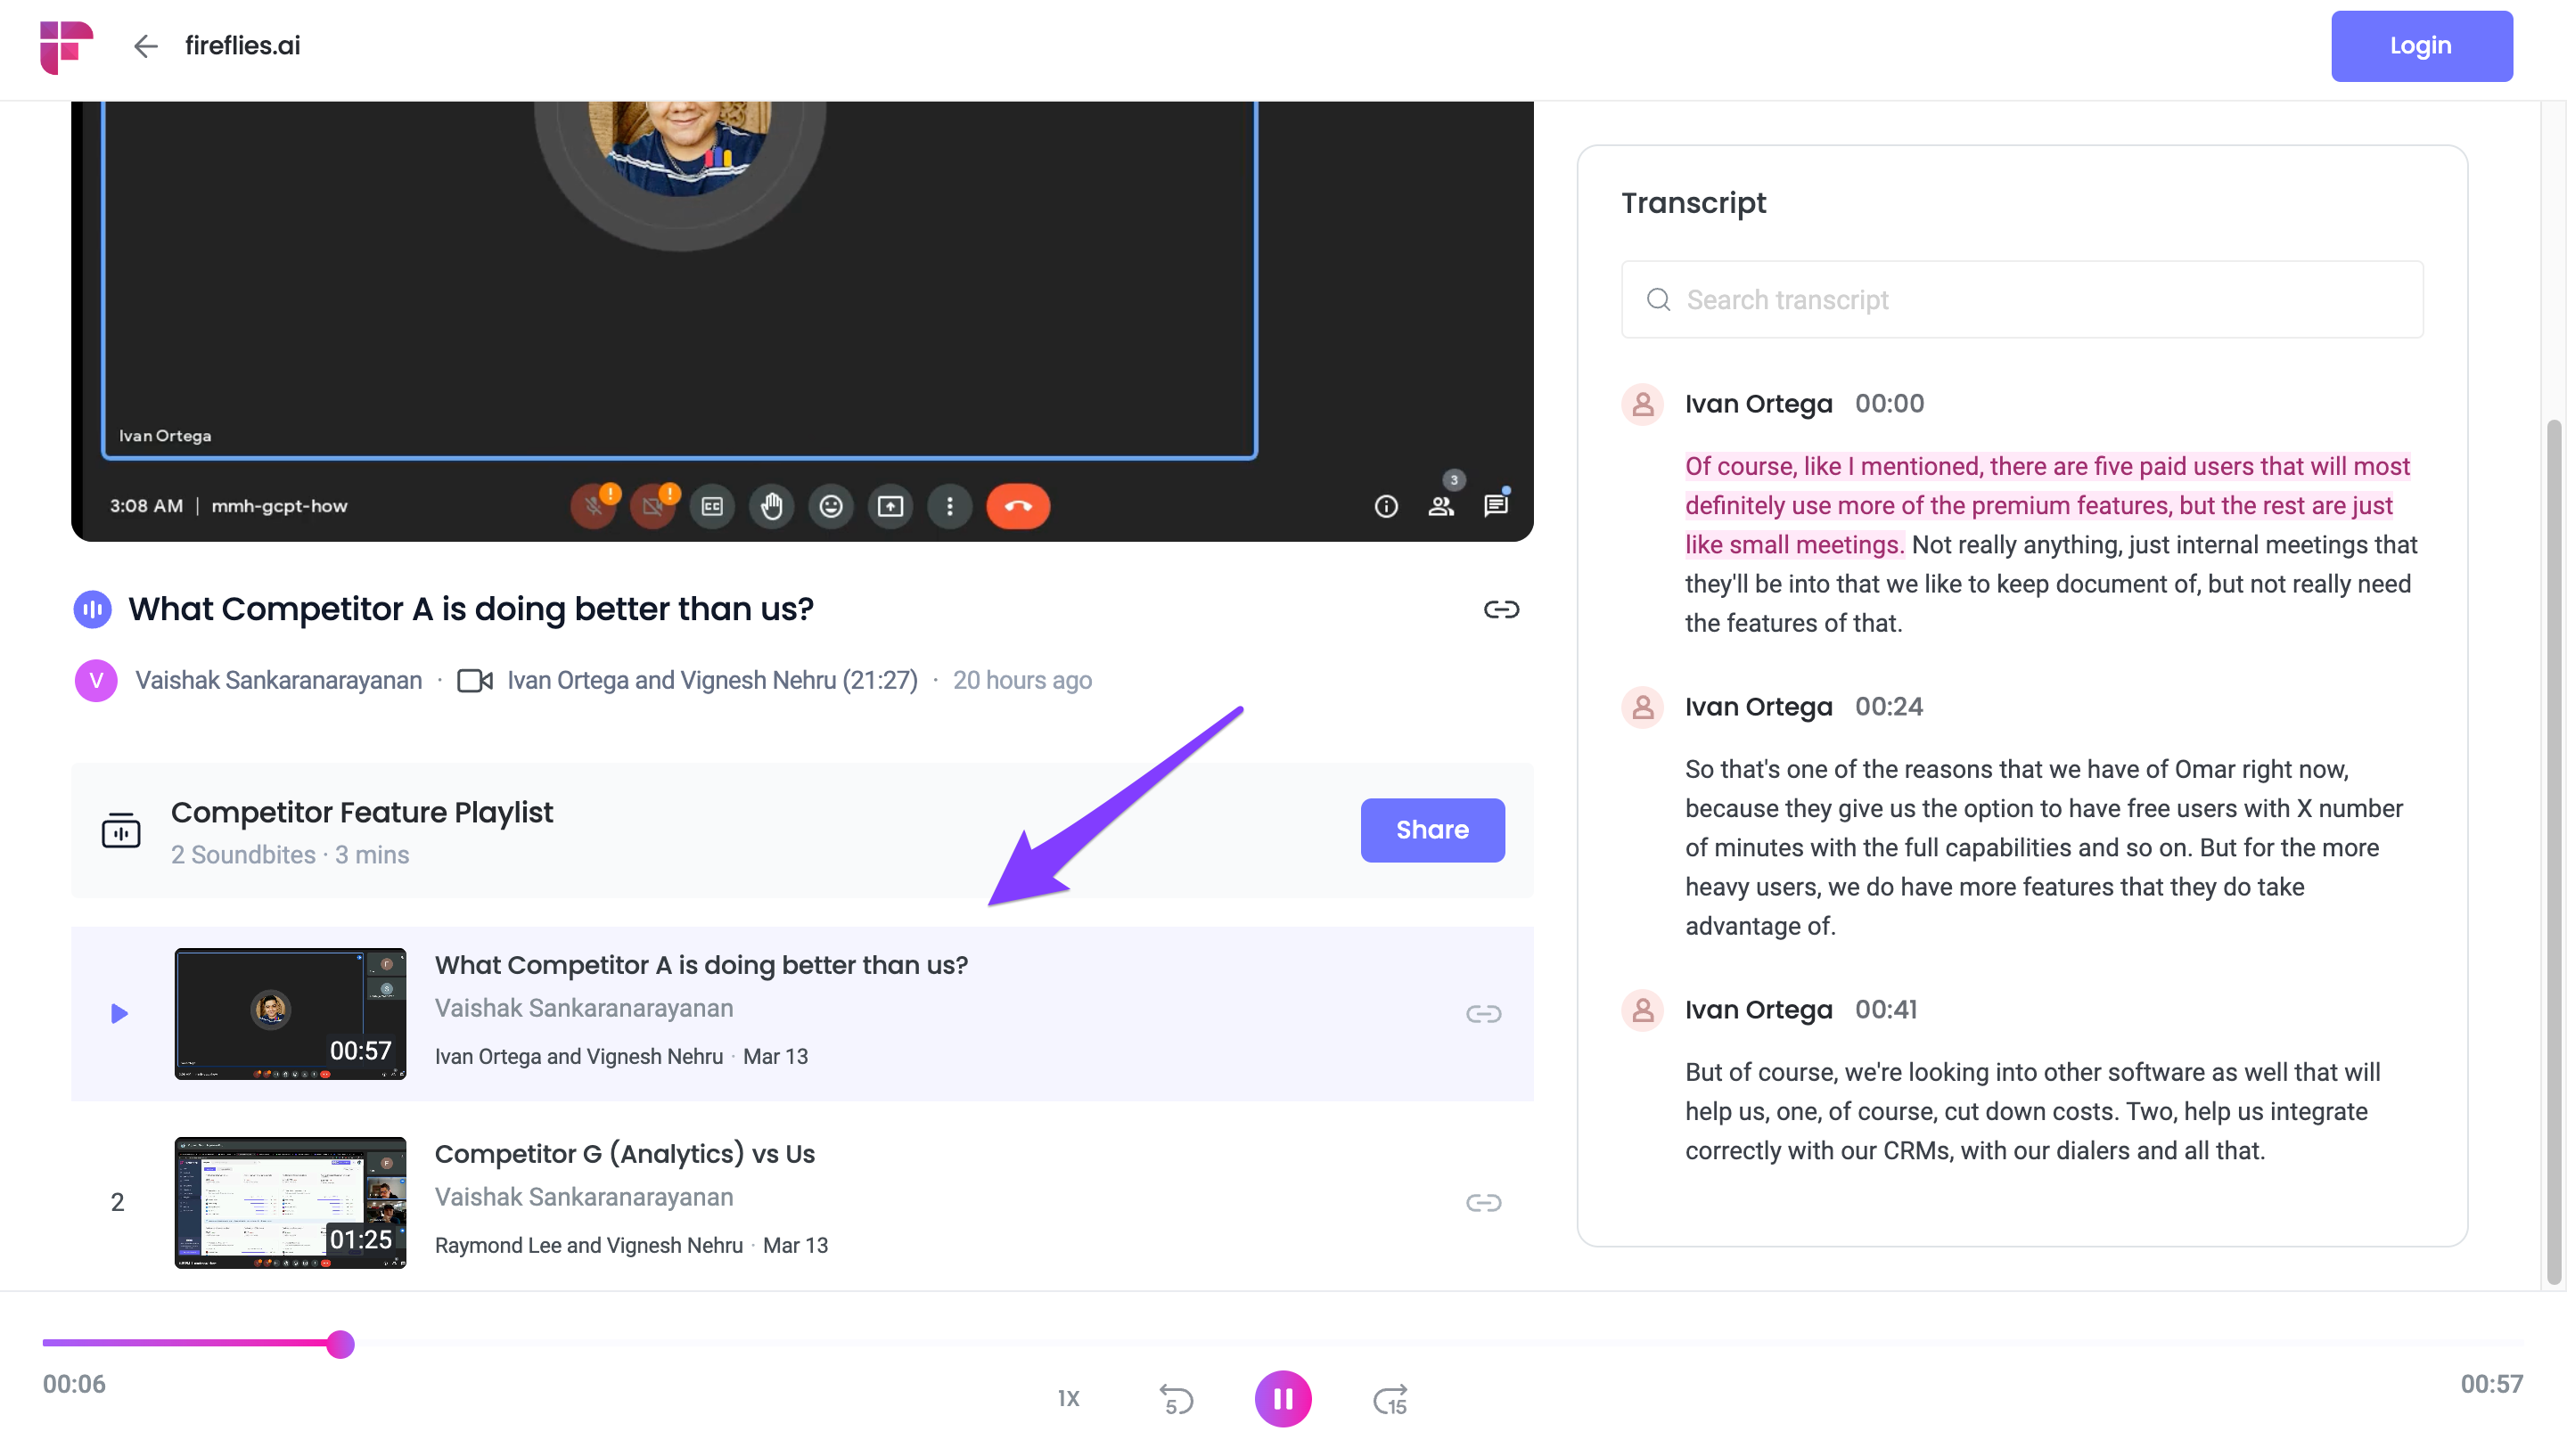Share the Competitor Feature Playlist
2567x1456 pixels.
pos(1432,830)
